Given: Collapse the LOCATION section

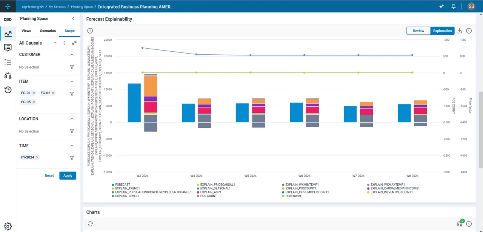Looking at the screenshot, I should tap(72, 119).
